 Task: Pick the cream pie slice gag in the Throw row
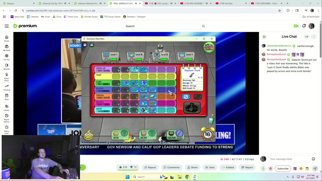click(152, 97)
